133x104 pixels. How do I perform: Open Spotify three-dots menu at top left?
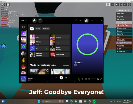coord(23,20)
